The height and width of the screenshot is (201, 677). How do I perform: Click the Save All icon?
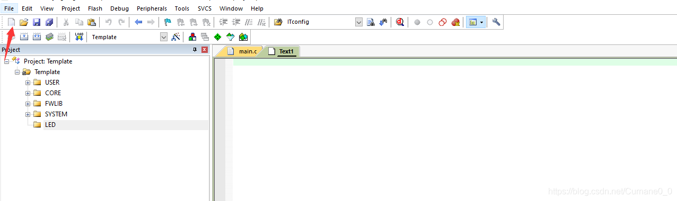pyautogui.click(x=49, y=22)
